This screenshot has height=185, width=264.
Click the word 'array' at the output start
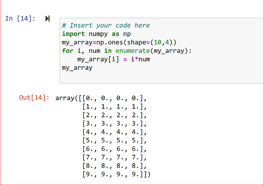click(65, 98)
